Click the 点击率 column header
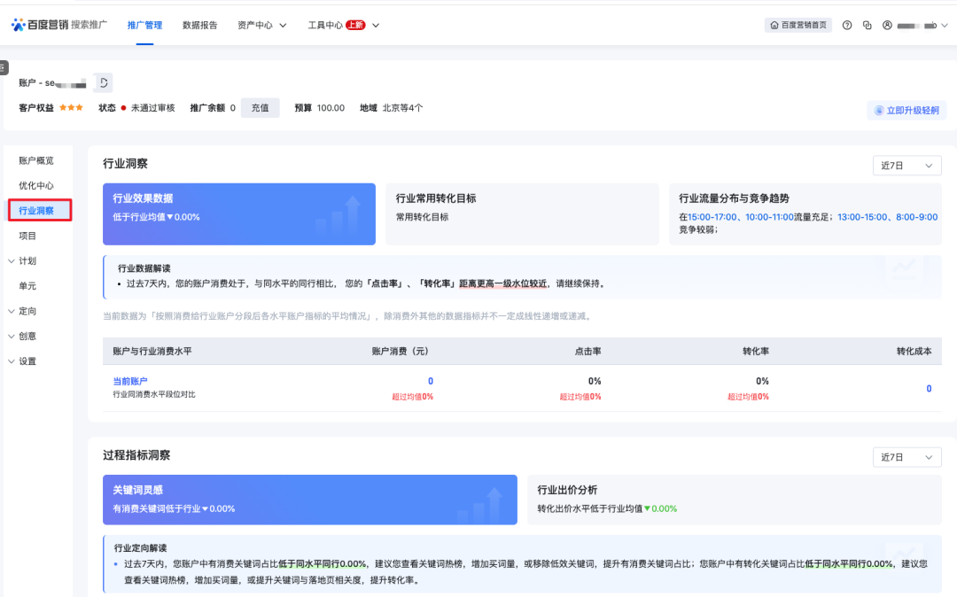This screenshot has height=597, width=957. [x=587, y=352]
